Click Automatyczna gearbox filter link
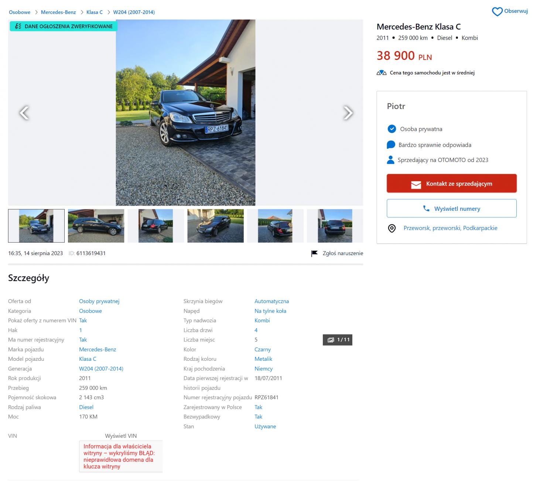This screenshot has width=554, height=481. click(271, 301)
